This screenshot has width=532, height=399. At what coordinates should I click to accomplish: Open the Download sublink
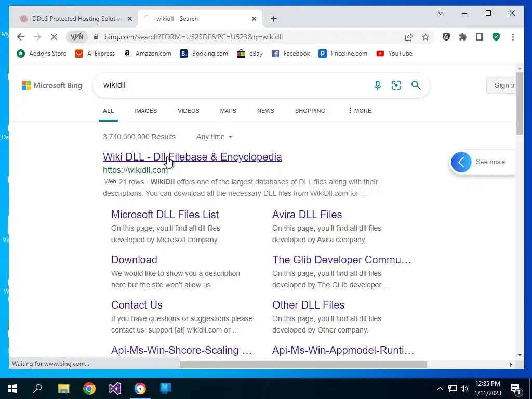(134, 260)
